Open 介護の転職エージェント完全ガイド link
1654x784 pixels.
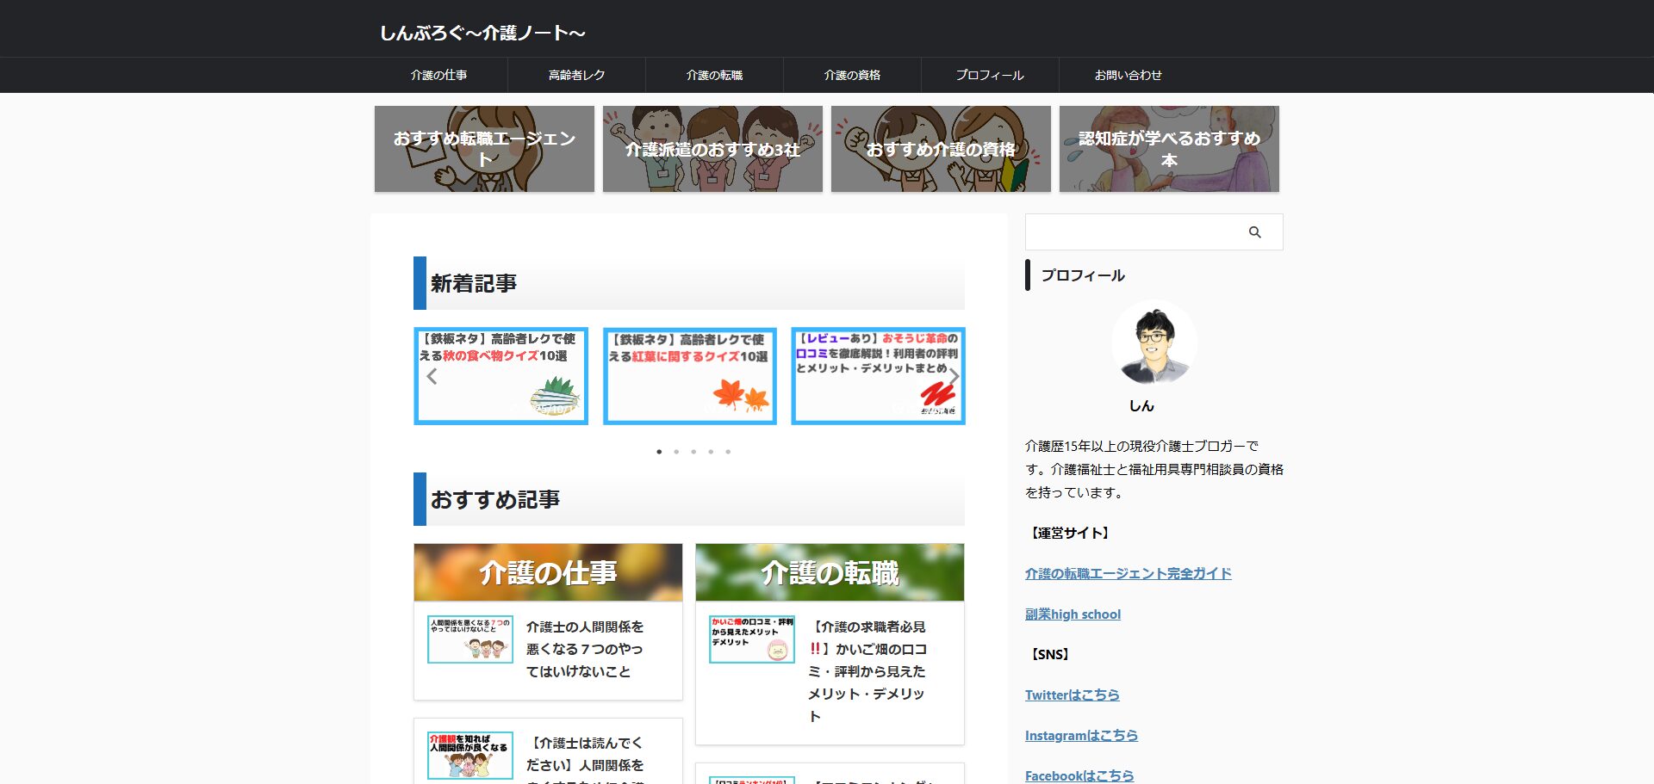click(1128, 574)
